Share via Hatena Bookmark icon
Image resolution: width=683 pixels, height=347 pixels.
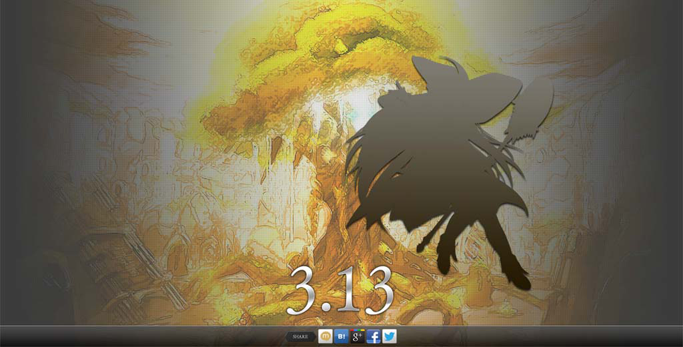tap(341, 336)
